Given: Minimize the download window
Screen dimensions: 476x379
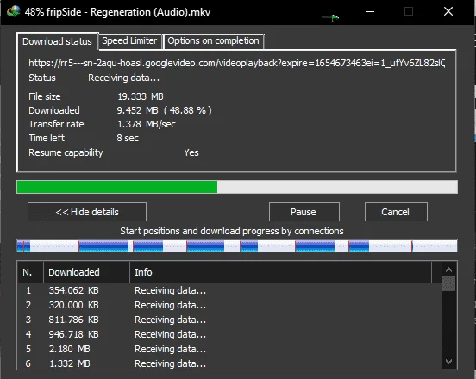Looking at the screenshot, I should tap(370, 11).
